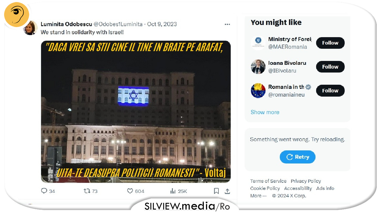
Task: Open the Oct 9, 2023 tweet timestamp
Action: (x=162, y=24)
